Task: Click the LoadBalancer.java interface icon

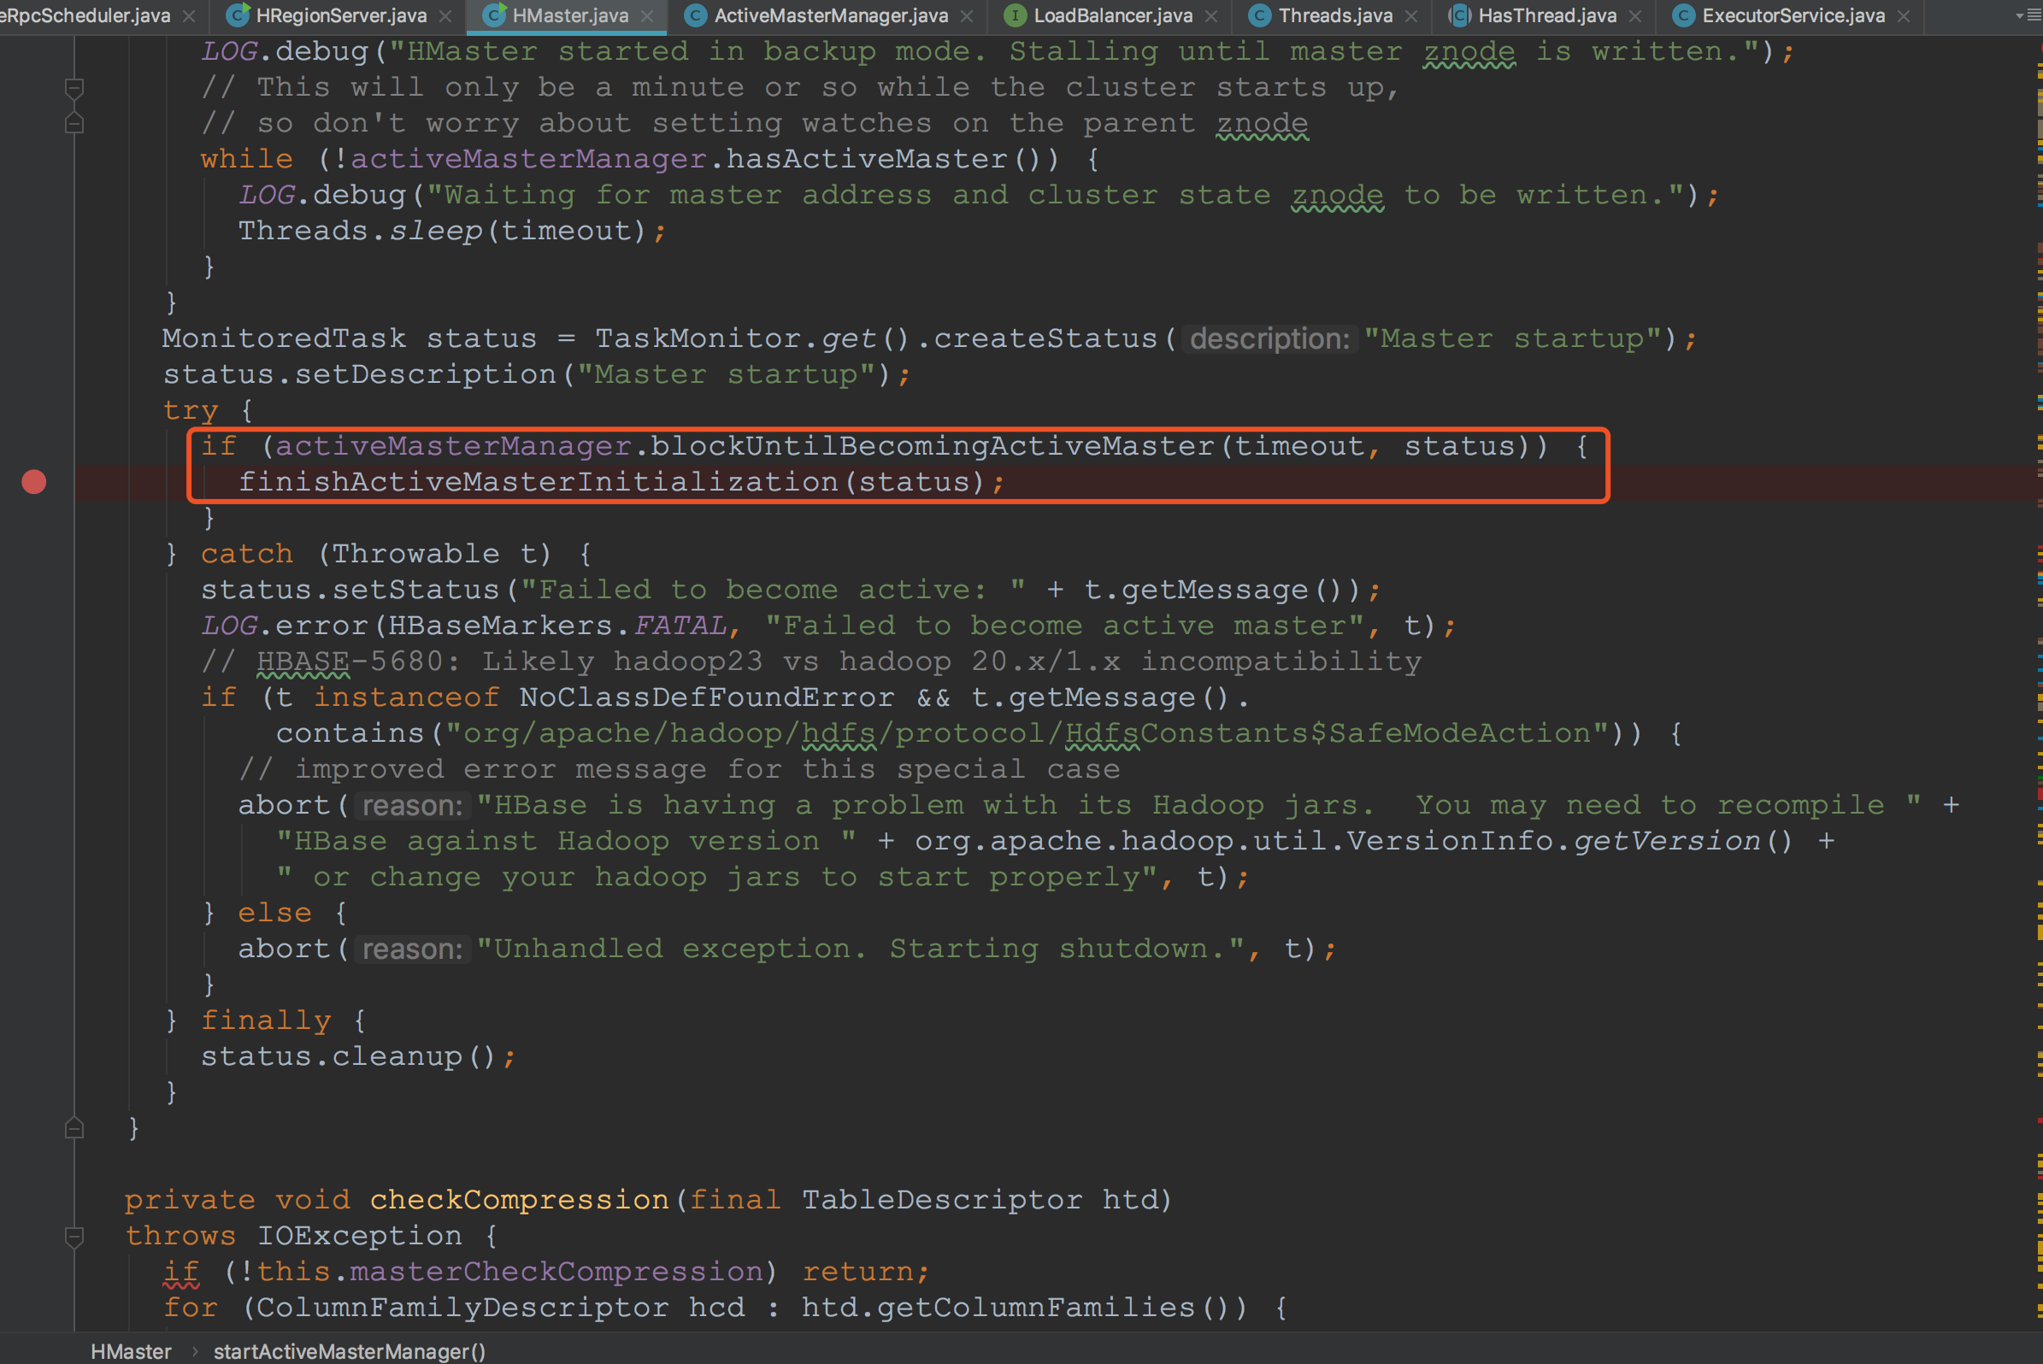Action: click(1015, 15)
